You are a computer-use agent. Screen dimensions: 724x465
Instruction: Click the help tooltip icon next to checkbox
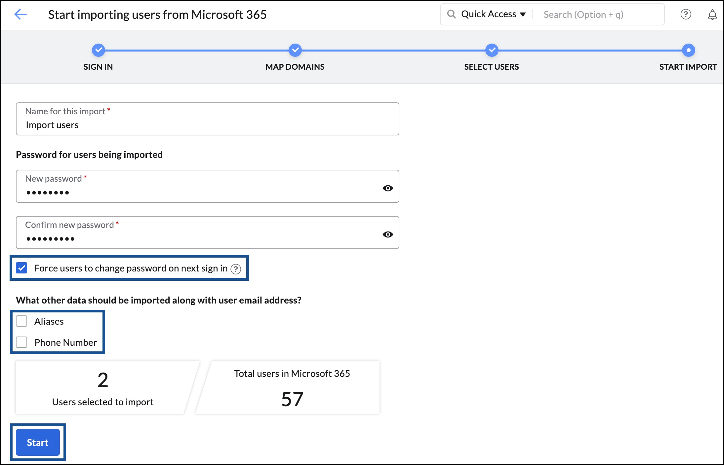[x=236, y=268]
